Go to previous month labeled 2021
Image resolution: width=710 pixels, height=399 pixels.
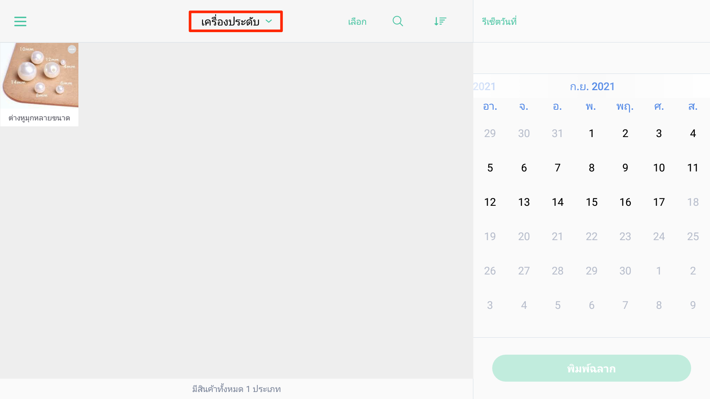[484, 86]
